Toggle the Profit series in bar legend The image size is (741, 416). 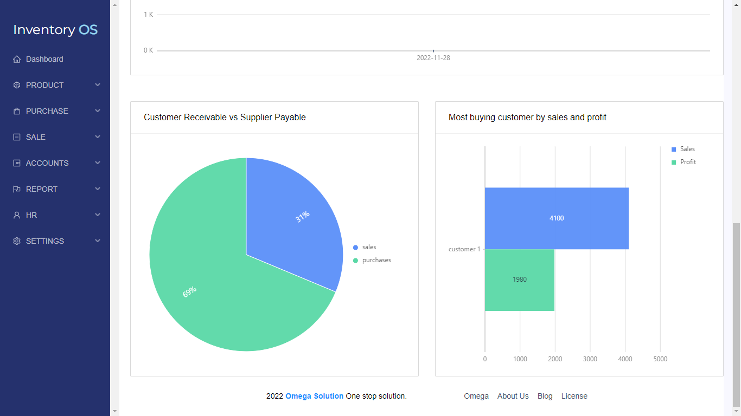pos(688,162)
